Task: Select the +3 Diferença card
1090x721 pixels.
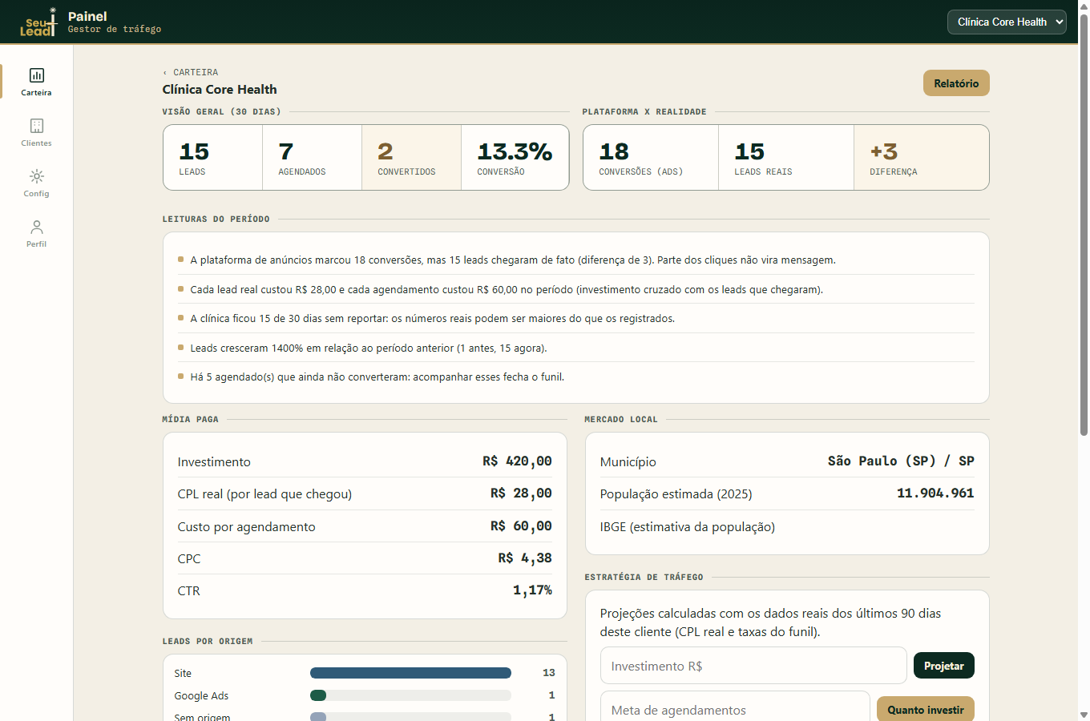Action: (922, 157)
